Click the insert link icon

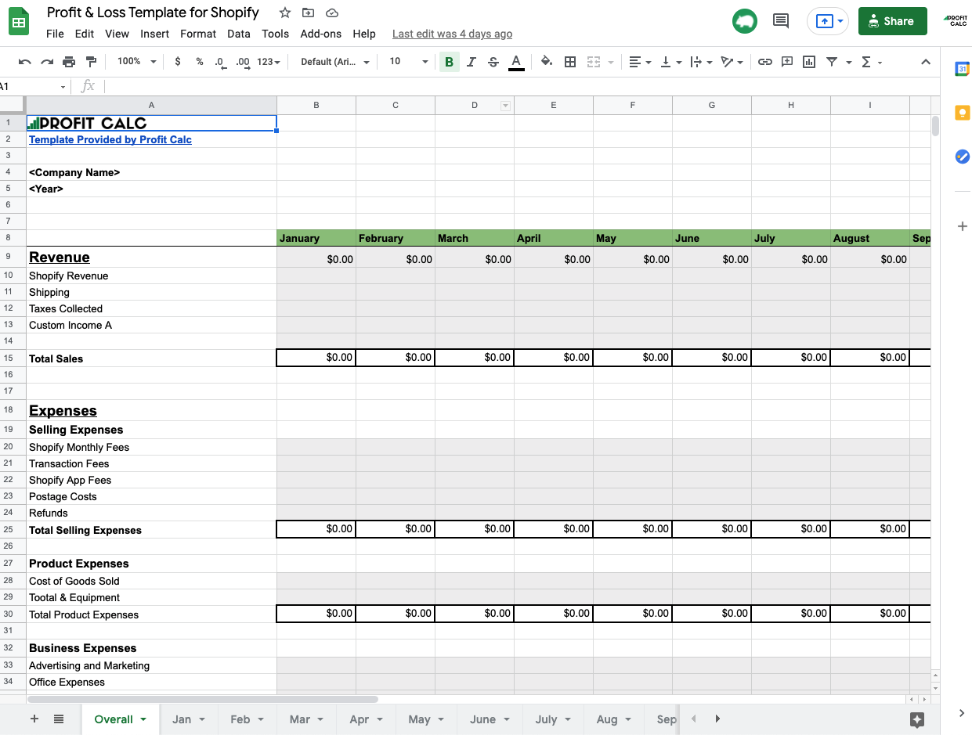[764, 62]
